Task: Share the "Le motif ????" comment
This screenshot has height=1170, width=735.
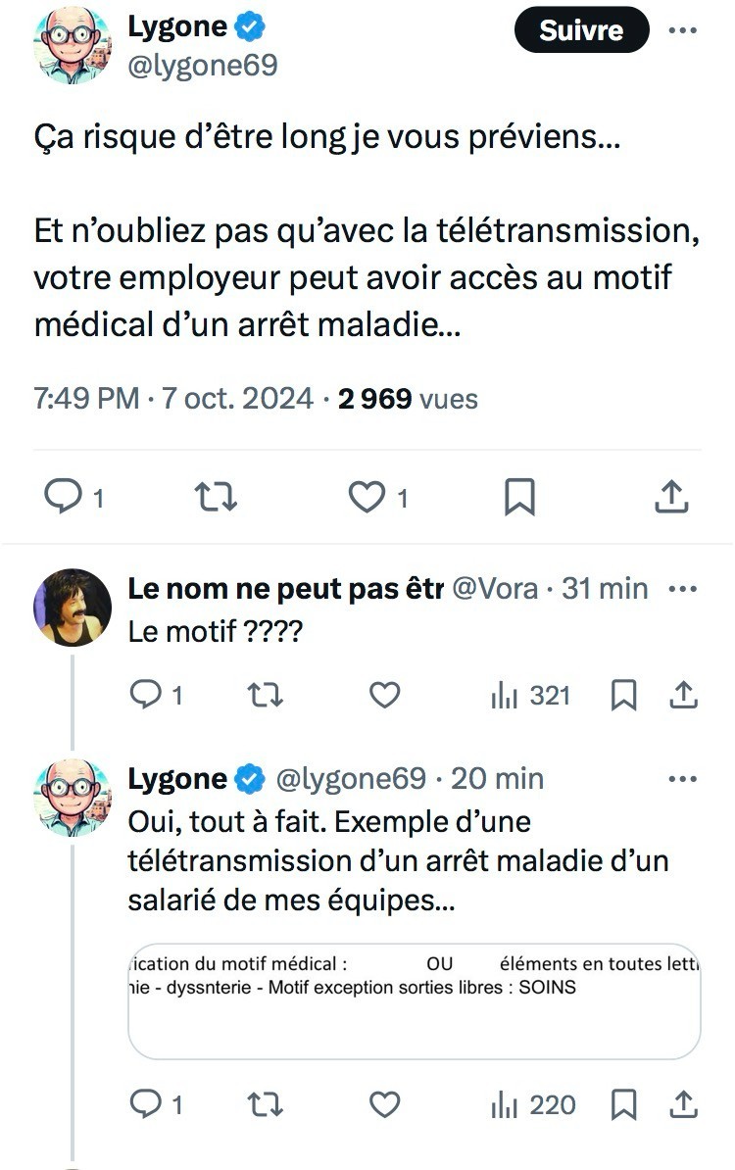Action: point(683,695)
